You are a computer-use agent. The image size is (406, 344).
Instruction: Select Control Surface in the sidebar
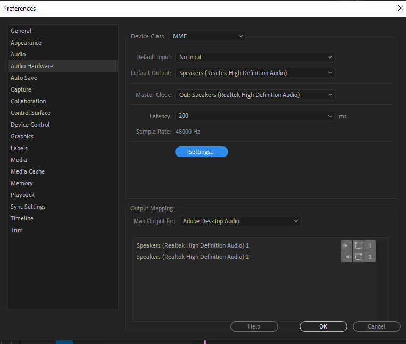pos(63,113)
